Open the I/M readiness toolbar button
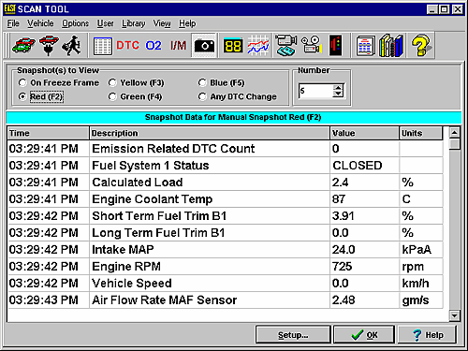 coord(178,46)
